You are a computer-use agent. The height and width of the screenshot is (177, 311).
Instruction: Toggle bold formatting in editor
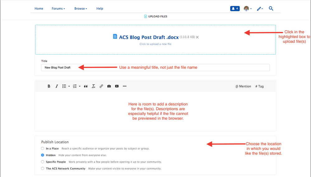point(49,86)
